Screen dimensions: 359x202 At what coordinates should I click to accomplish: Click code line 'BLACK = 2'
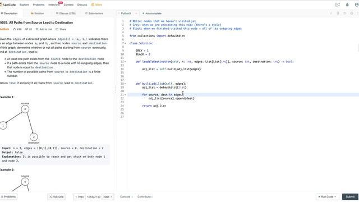pyautogui.click(x=143, y=54)
